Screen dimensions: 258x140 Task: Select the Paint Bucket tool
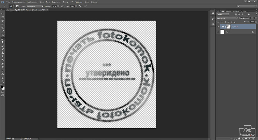click(x=3, y=53)
